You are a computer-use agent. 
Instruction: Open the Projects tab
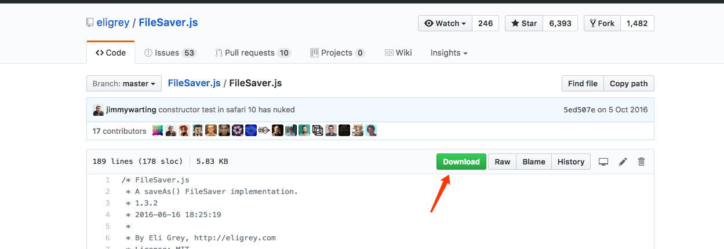pos(338,53)
